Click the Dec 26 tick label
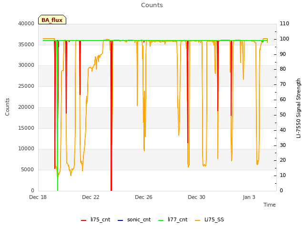This screenshot has height=229, width=305. tap(143, 197)
